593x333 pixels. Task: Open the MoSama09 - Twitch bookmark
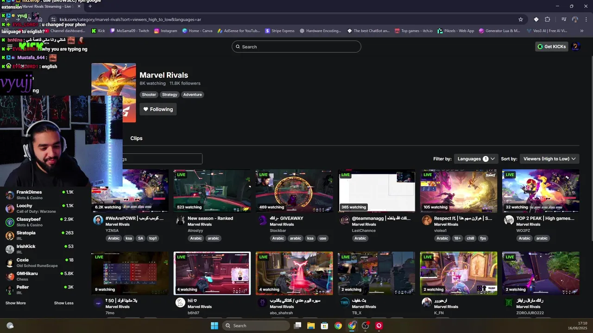(129, 31)
